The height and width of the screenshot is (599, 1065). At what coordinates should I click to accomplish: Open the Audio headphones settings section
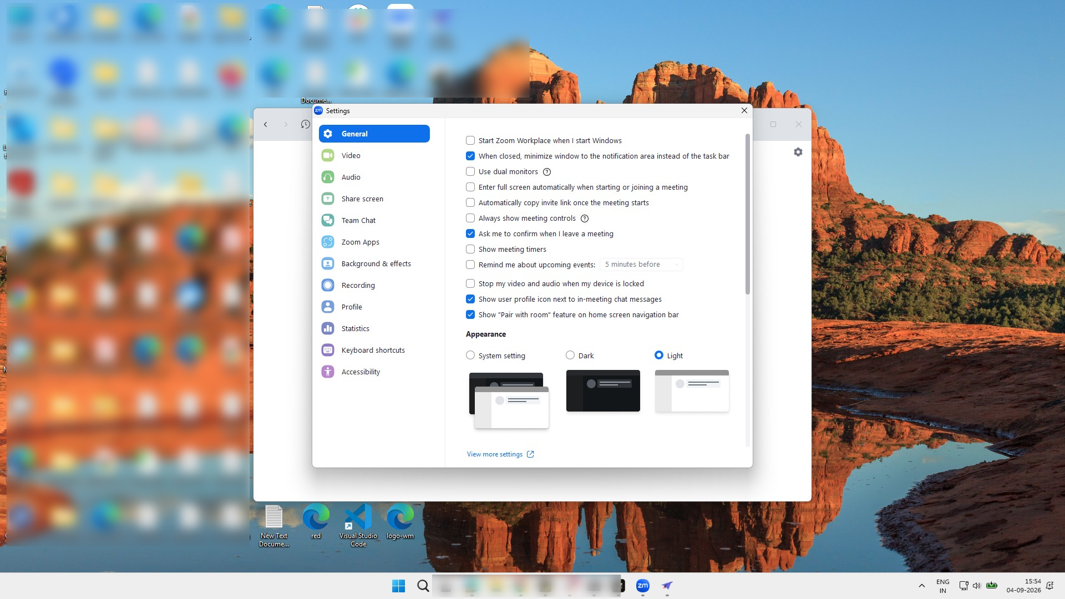pyautogui.click(x=374, y=177)
